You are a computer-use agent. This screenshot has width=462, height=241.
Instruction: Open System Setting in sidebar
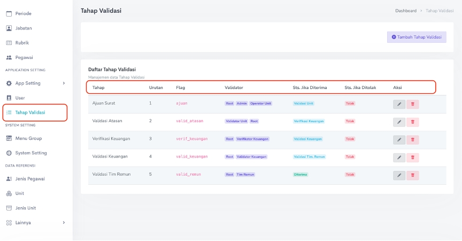pos(30,153)
